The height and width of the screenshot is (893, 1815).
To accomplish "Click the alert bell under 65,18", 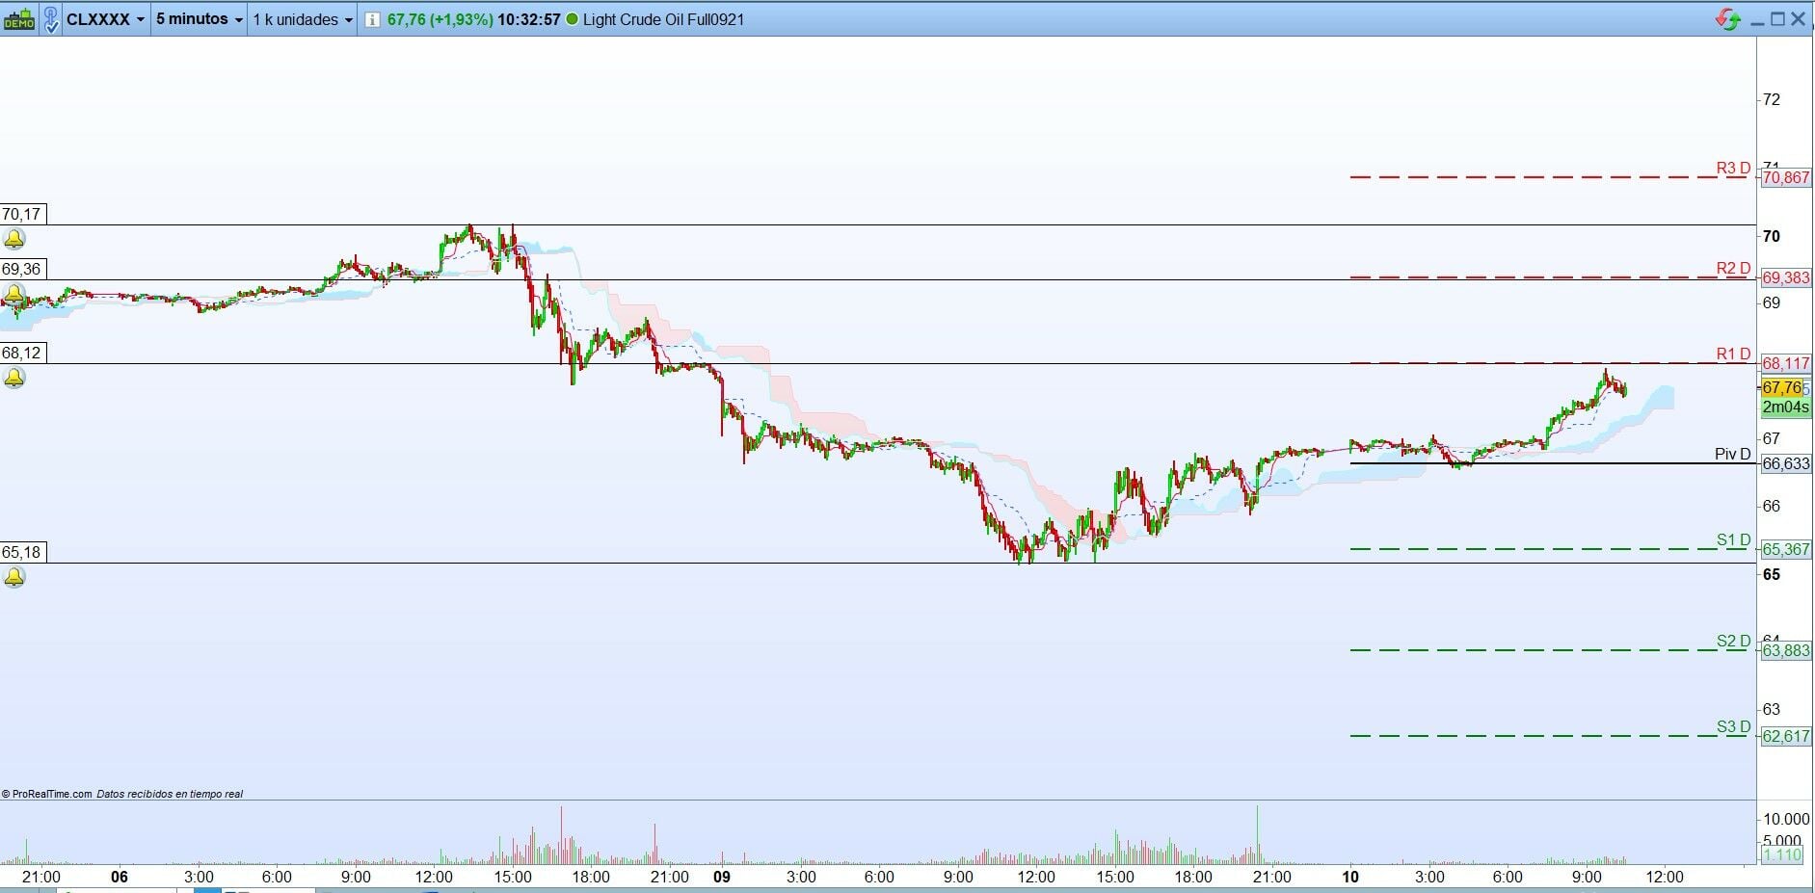I will point(14,577).
